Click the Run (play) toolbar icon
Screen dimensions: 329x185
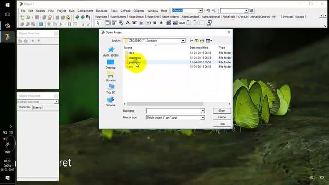61,24
